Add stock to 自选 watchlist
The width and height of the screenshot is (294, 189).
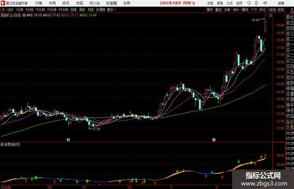272,10
